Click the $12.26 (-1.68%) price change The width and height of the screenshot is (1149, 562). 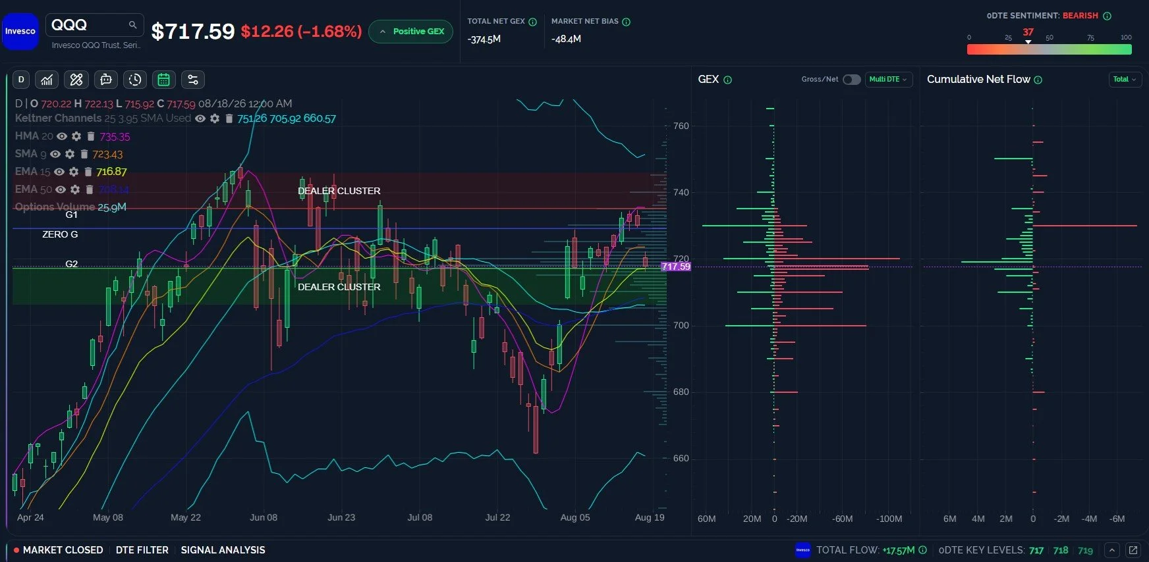301,32
